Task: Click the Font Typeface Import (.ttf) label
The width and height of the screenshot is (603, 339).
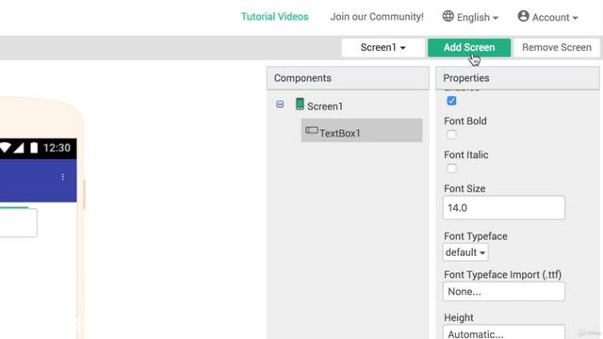Action: 502,275
